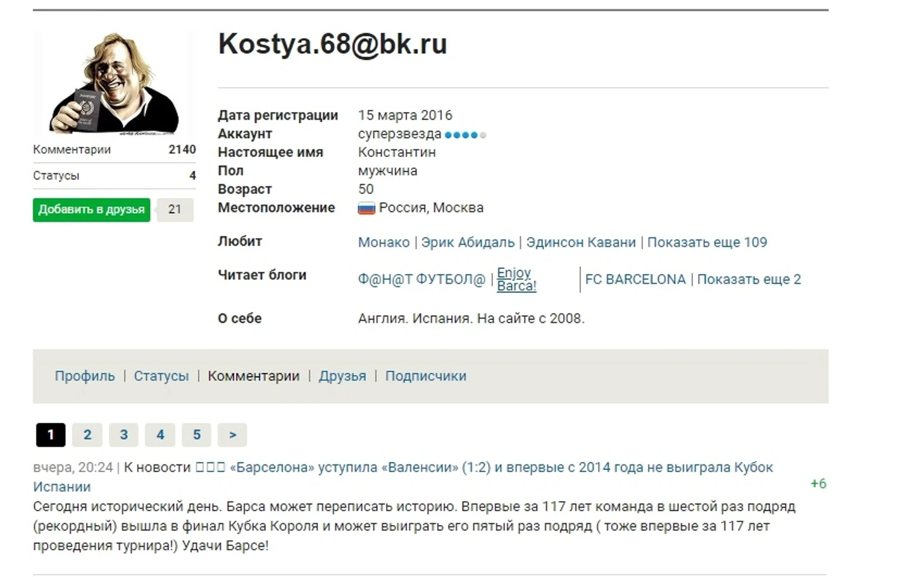Click the friends count badge 21
Screen dimensions: 924x577
coord(175,209)
